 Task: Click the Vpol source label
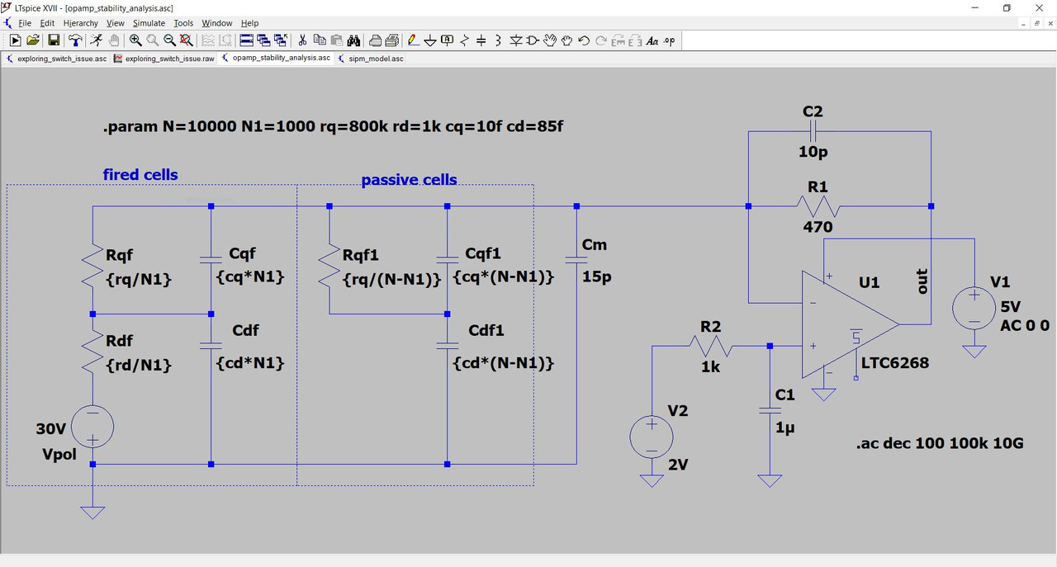coord(59,454)
